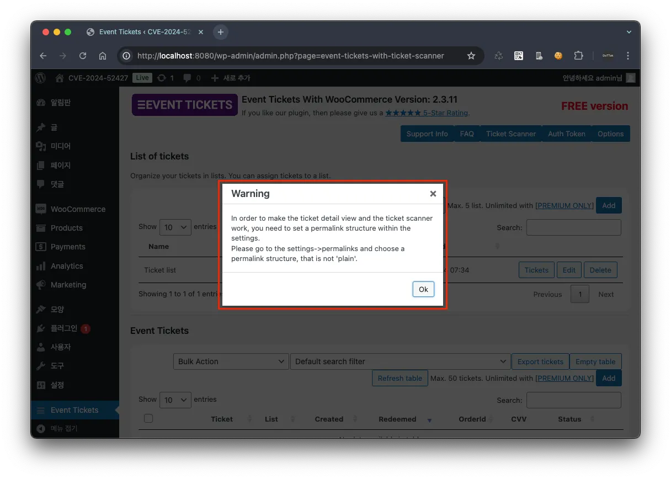
Task: Open Payments sidebar menu
Action: point(75,247)
